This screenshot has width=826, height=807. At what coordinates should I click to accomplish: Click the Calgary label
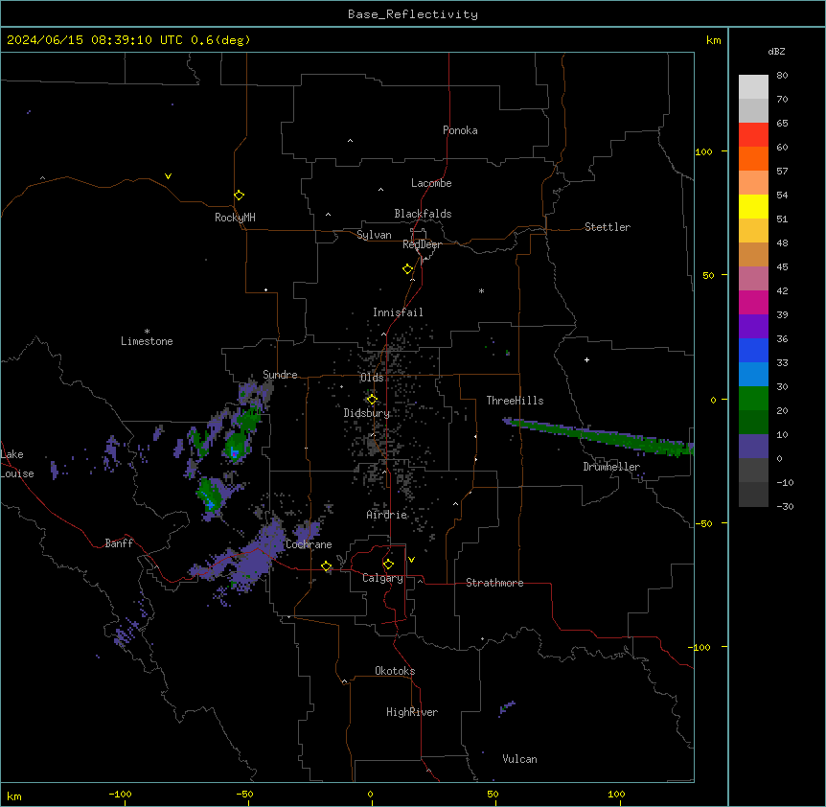click(x=382, y=578)
